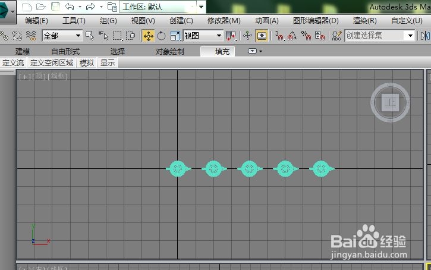This screenshot has width=431, height=270.
Task: Switch to the 自由形式 ribbon tab
Action: [65, 51]
